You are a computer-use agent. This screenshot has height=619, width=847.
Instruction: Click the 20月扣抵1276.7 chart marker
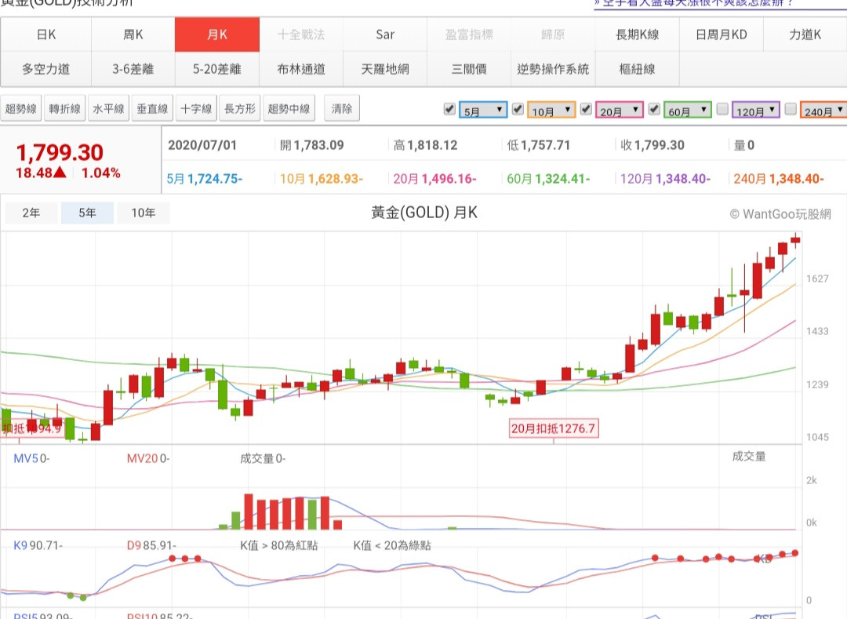click(x=553, y=428)
